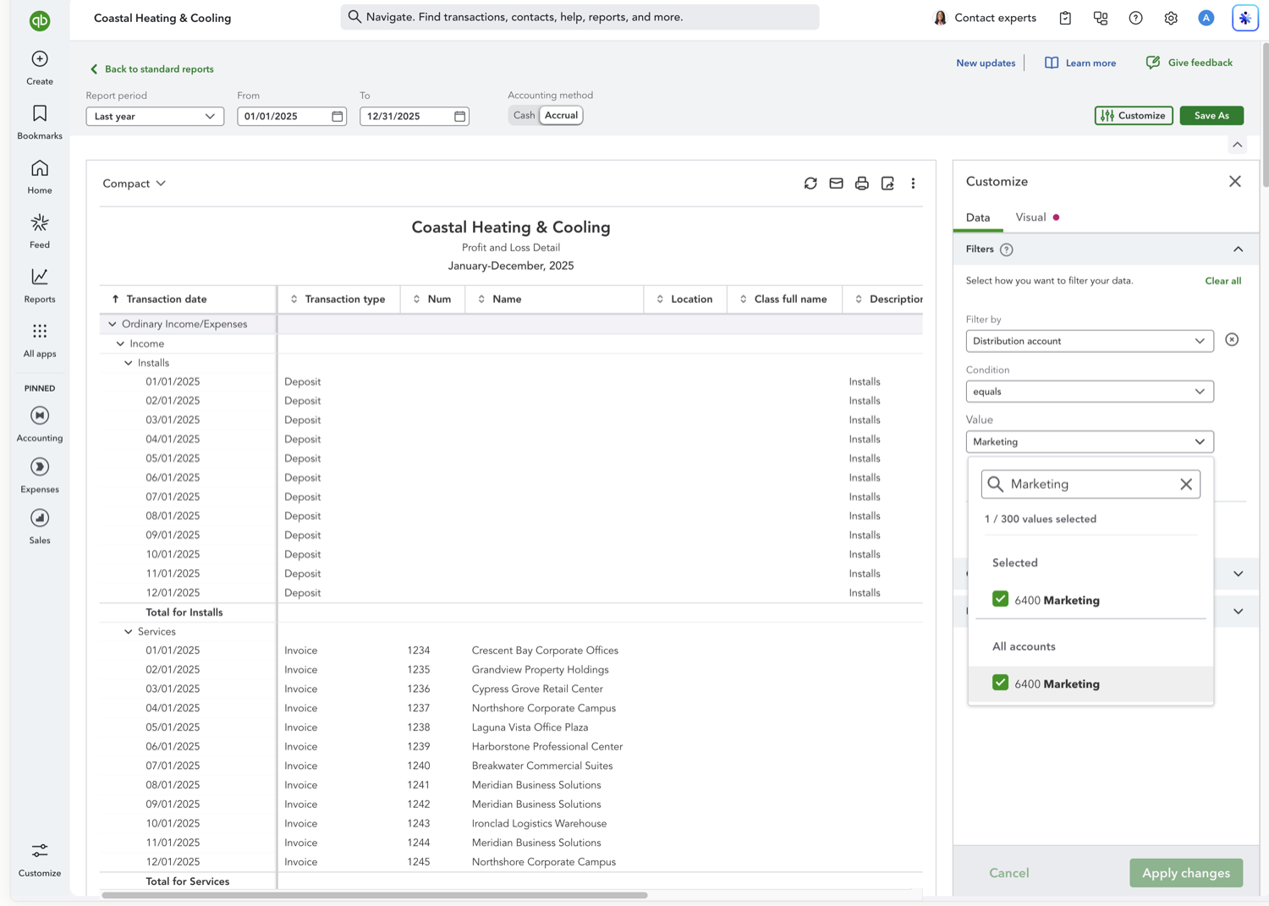Clear the Marketing search text

point(1186,485)
